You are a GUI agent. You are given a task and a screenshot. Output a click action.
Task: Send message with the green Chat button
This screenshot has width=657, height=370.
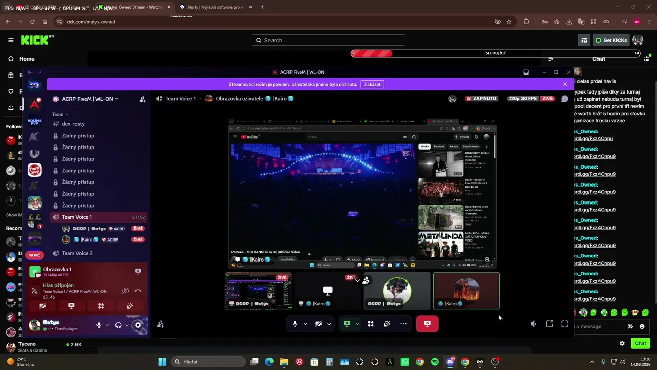tap(640, 343)
